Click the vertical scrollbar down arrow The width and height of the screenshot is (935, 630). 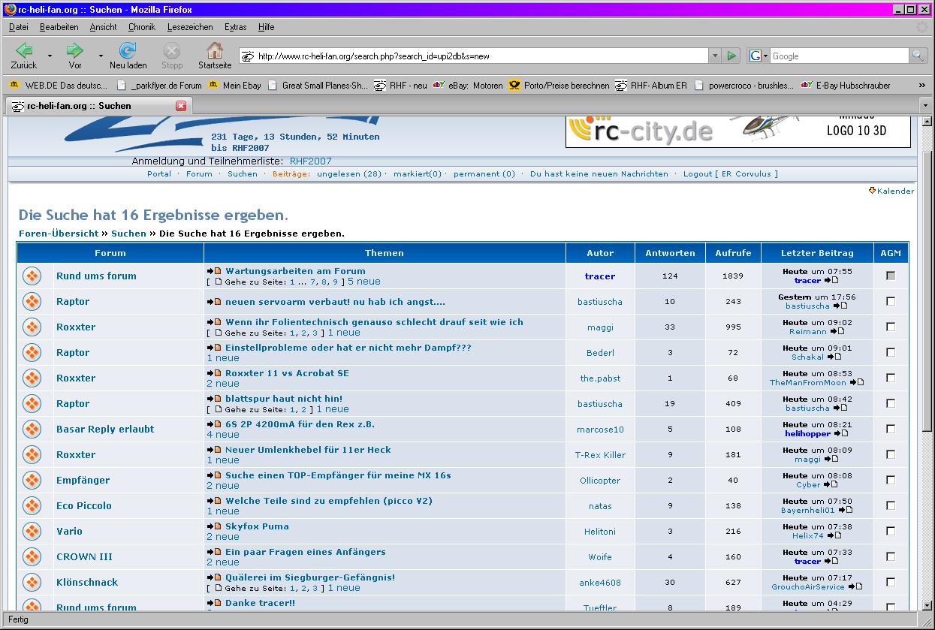click(x=926, y=605)
